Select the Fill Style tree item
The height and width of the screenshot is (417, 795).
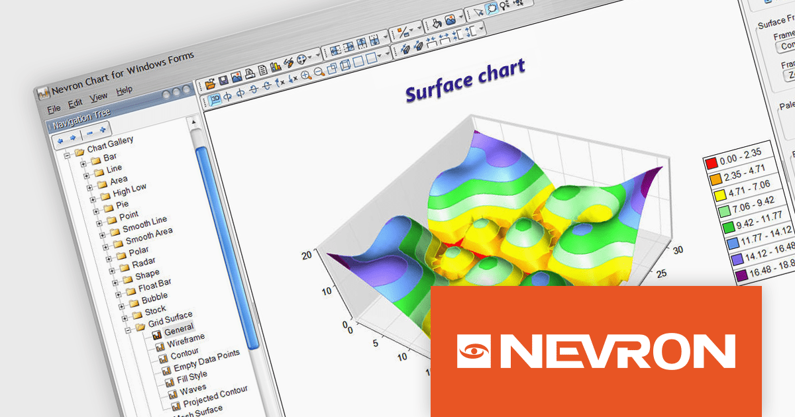[191, 378]
